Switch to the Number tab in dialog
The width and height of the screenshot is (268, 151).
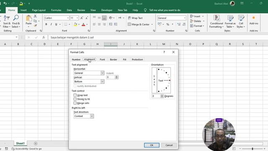[x=76, y=60]
